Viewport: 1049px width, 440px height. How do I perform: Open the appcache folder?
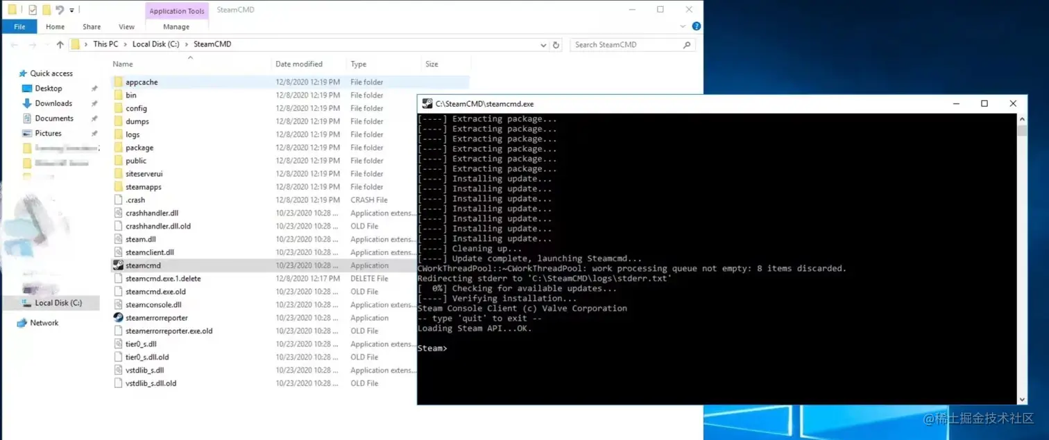pos(142,82)
